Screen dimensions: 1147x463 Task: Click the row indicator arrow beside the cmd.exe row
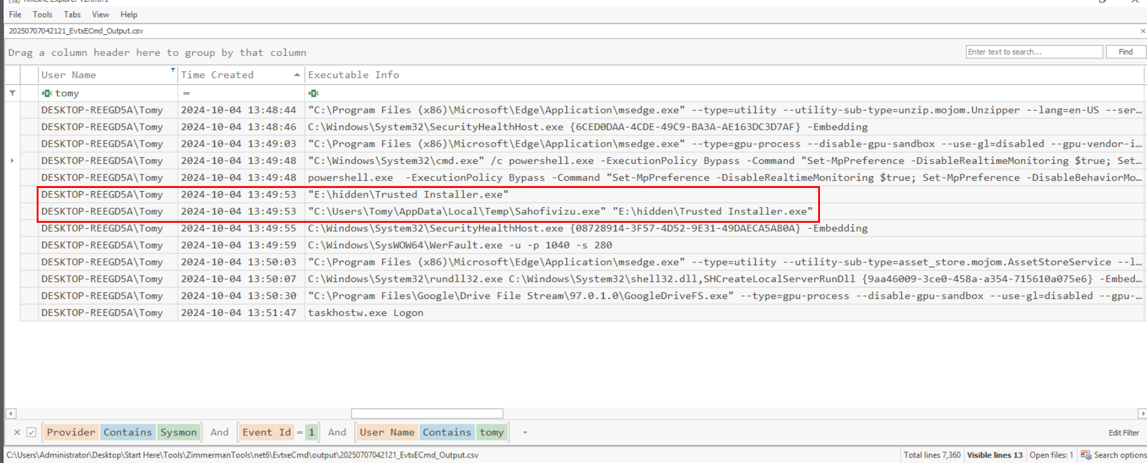click(12, 160)
